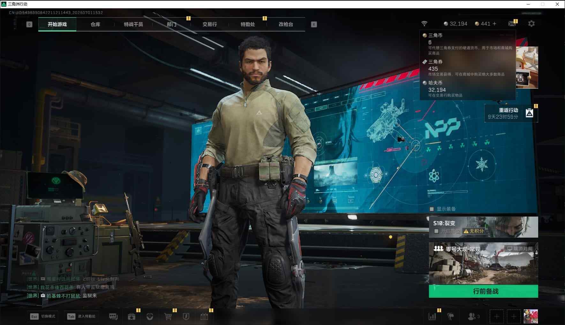
Task: Click the chat line from 我花杀後百花杀
Action: pos(70,287)
